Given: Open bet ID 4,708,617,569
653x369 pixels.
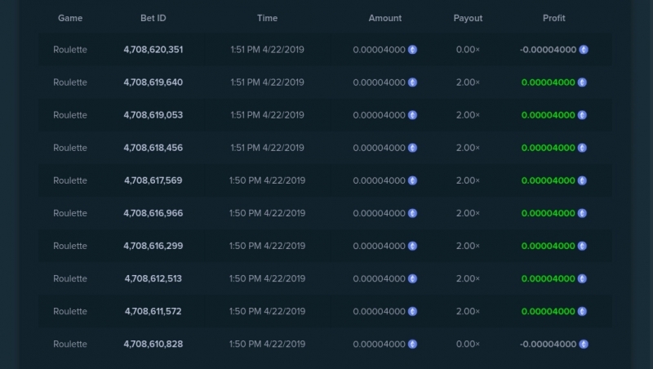Looking at the screenshot, I should (153, 180).
